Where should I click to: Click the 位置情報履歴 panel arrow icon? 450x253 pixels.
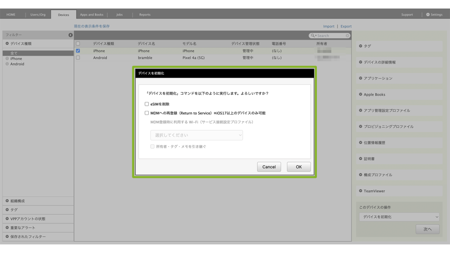361,143
